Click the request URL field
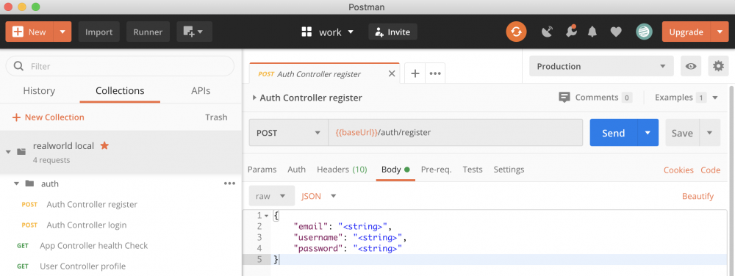735x276 pixels. coord(455,132)
